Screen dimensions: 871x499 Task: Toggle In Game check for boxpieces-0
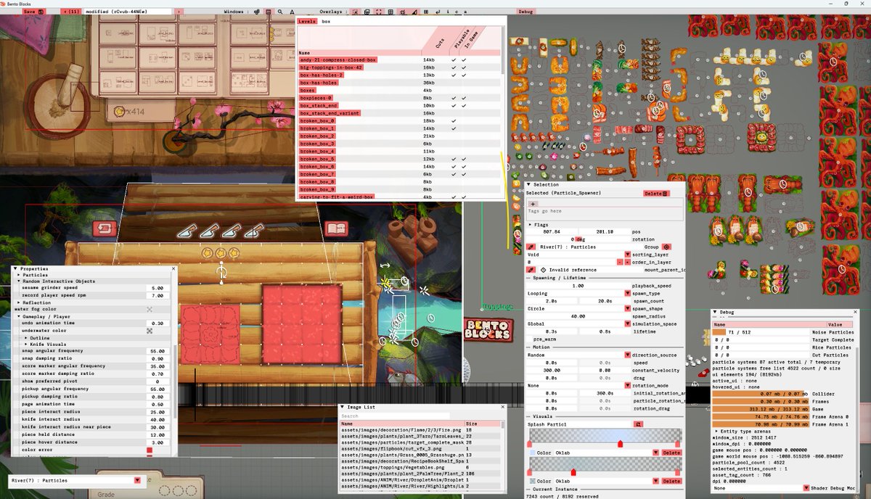coord(464,97)
